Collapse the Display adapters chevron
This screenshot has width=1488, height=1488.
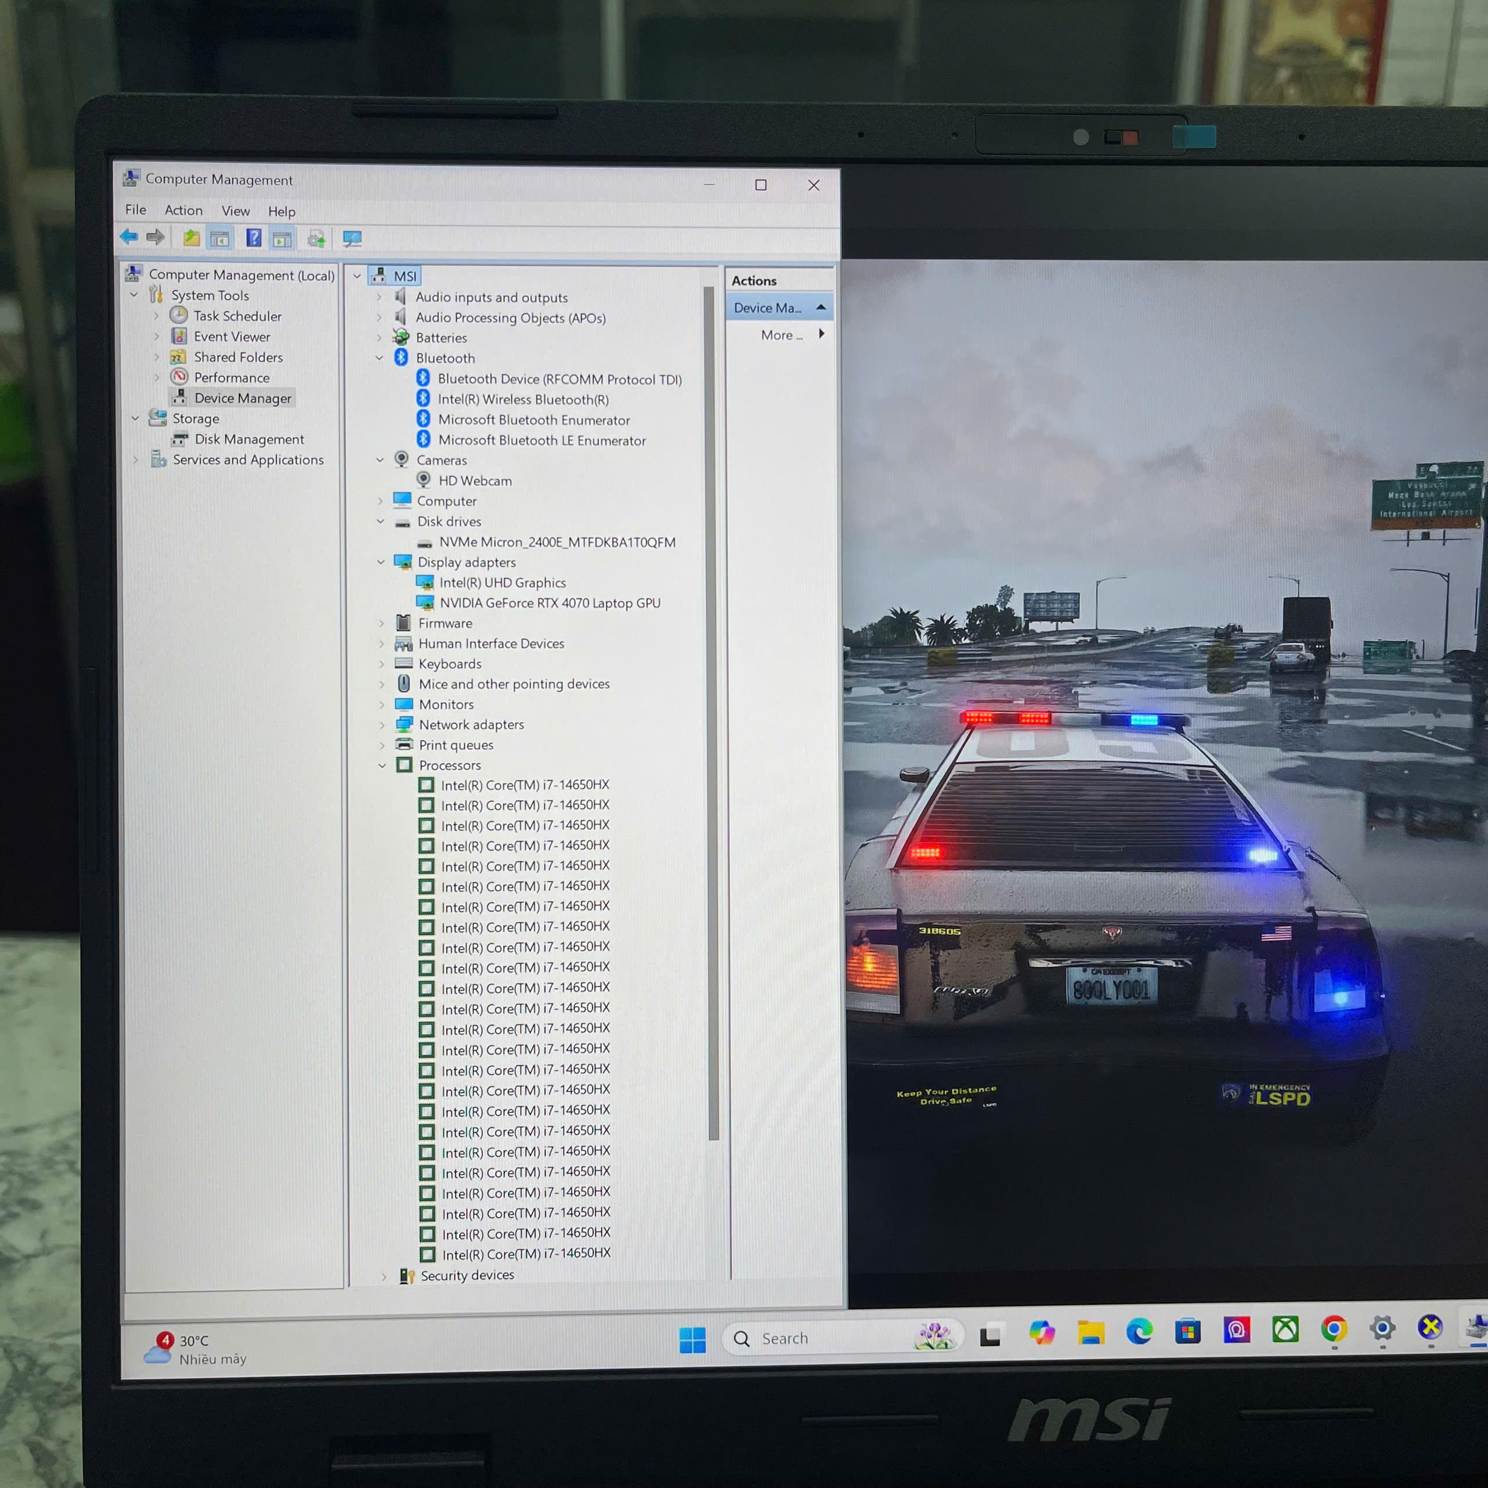pos(381,562)
